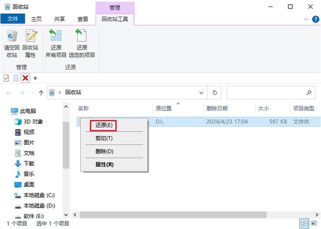Image resolution: width=321 pixels, height=229 pixels.
Task: Switch to the 共享 (Share) tab
Action: pos(60,19)
